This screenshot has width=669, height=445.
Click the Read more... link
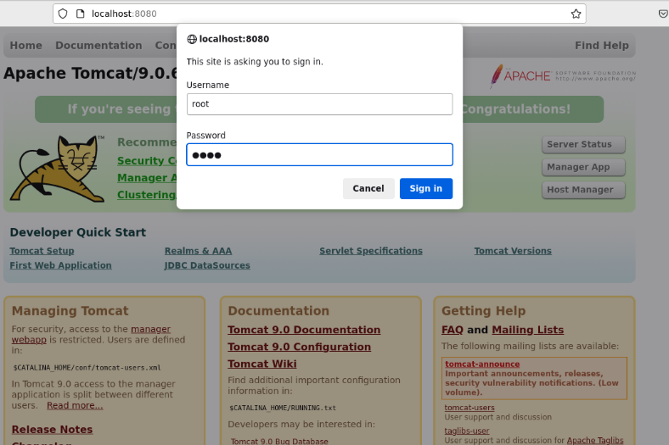pos(75,405)
